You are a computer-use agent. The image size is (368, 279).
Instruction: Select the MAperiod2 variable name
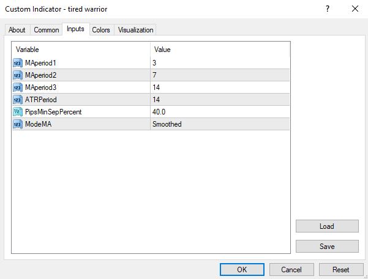point(41,75)
